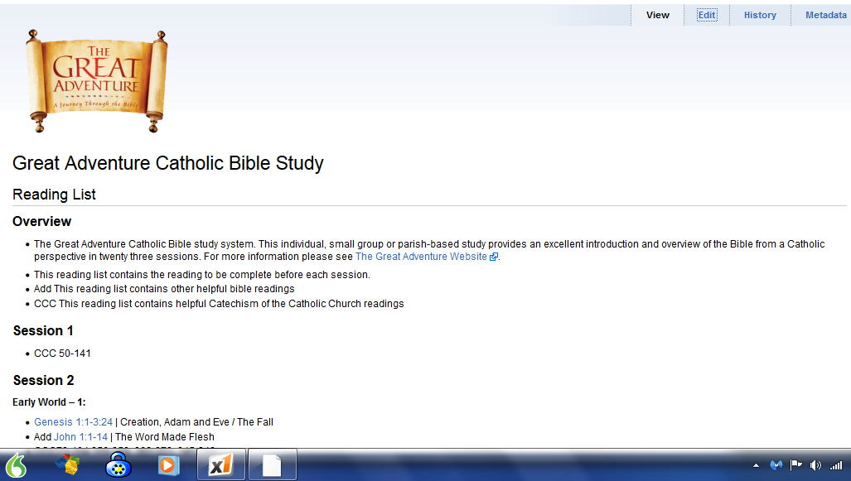Click the blue Malwarebytes tray icon
Screen dimensions: 851x481
click(776, 465)
